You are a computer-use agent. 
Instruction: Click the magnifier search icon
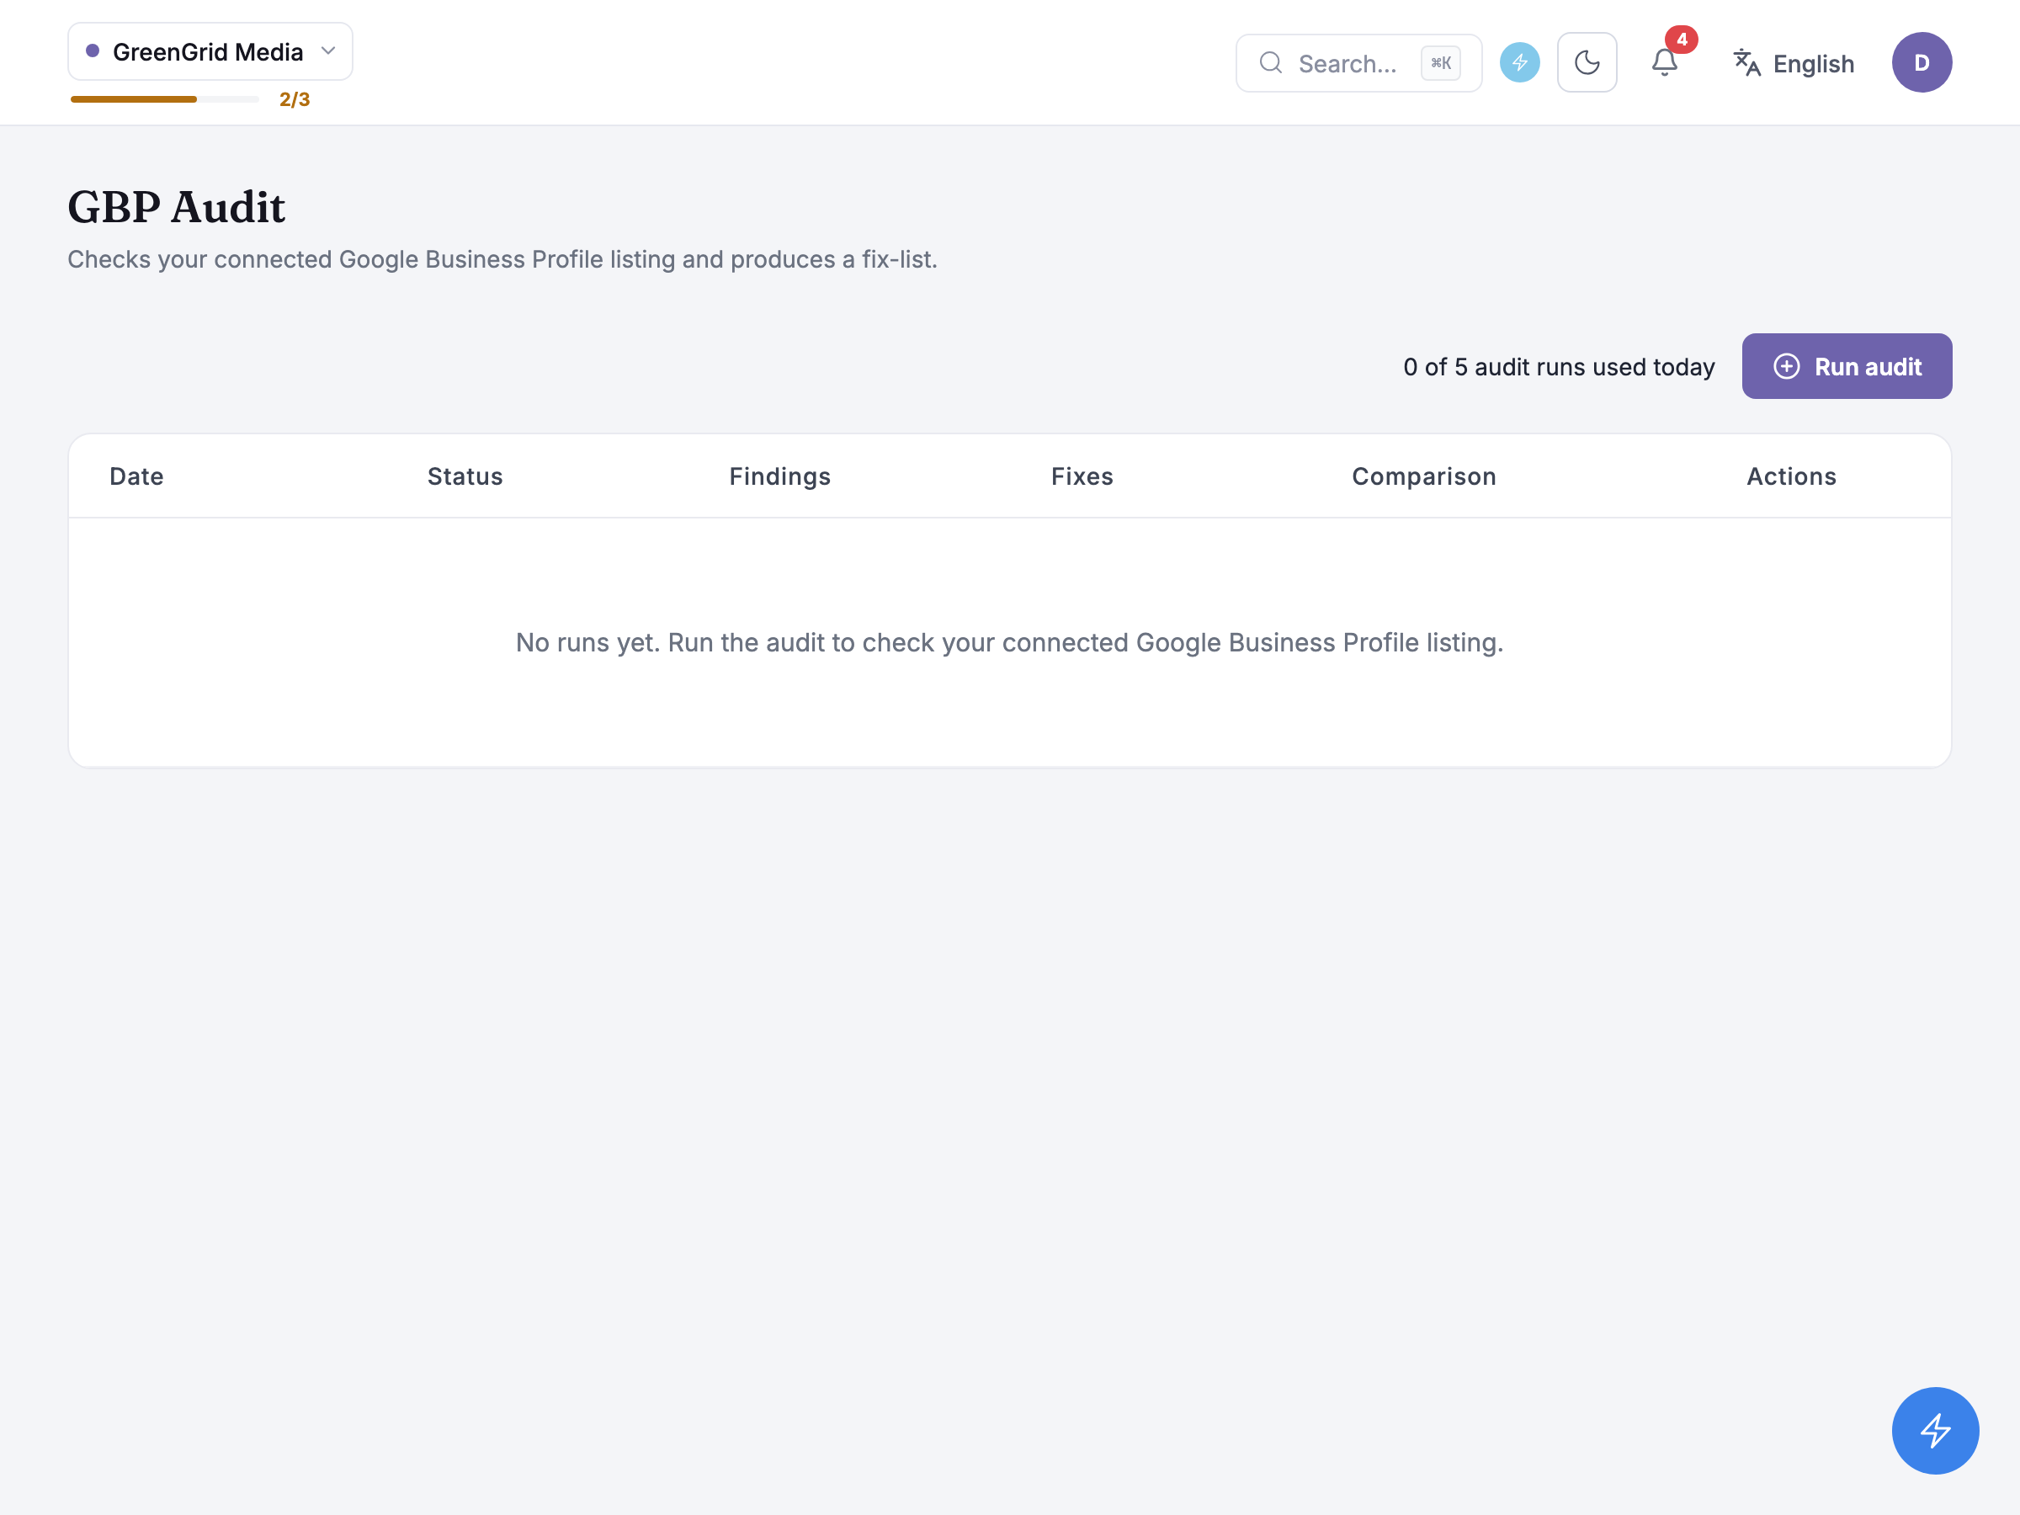click(1270, 63)
